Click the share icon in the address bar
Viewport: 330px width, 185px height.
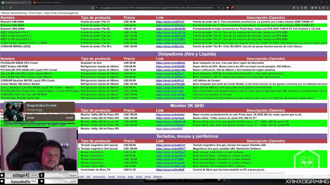[223, 8]
